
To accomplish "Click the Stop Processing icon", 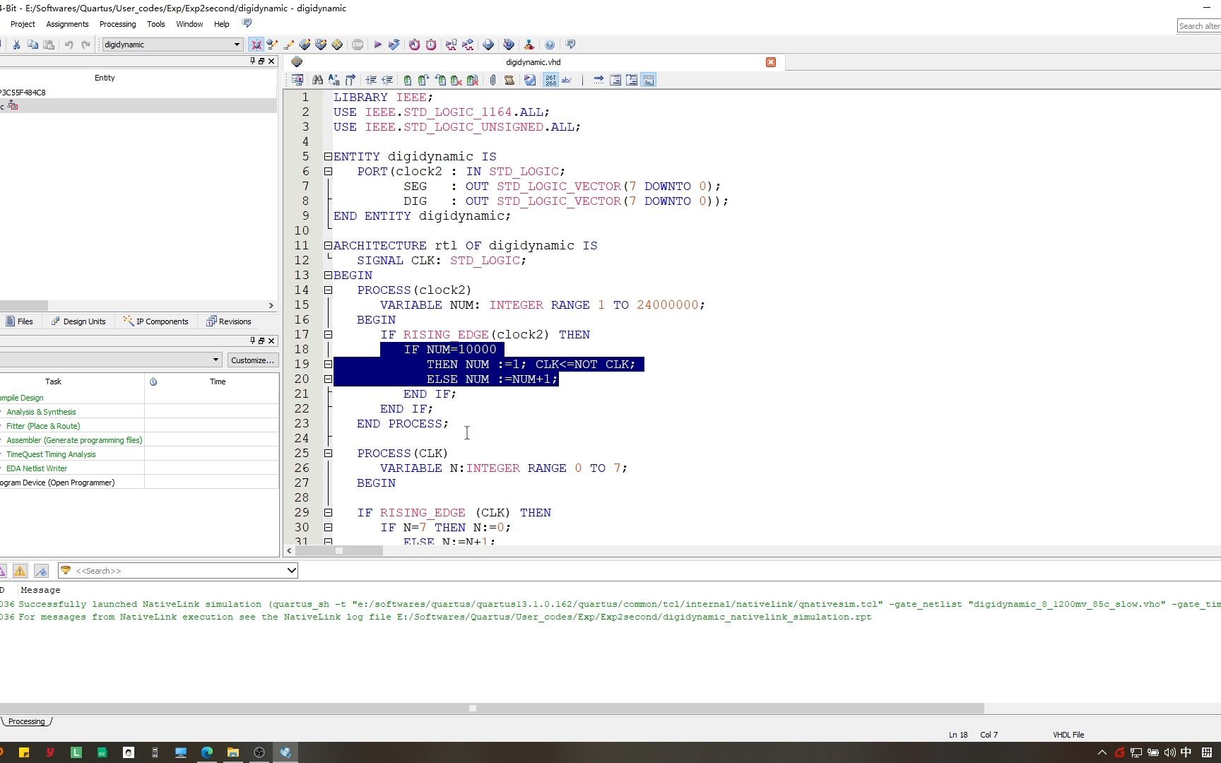I will 358,45.
